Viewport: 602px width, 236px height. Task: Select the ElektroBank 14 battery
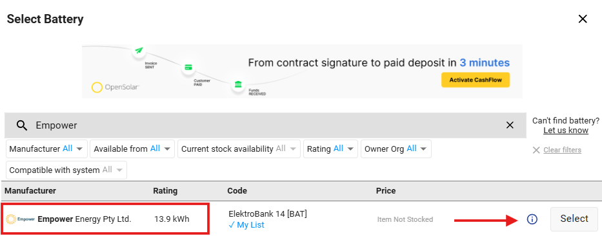(574, 219)
